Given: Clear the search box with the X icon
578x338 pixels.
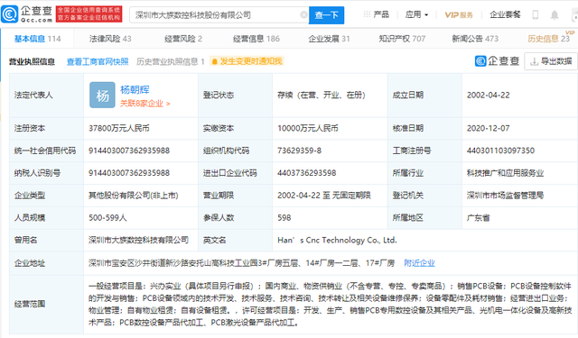Looking at the screenshot, I should click(x=303, y=14).
